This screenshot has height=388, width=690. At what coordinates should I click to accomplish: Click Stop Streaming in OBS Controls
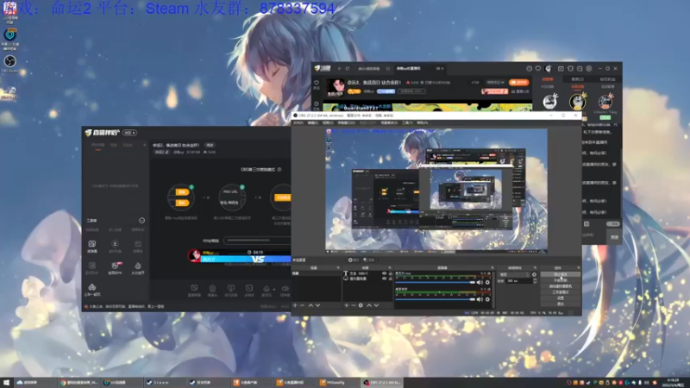560,274
